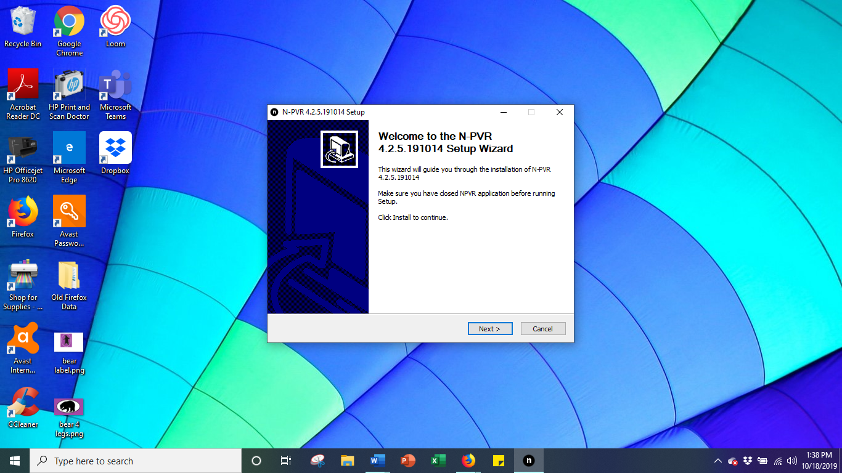Screen dimensions: 842x473
Task: Open File Explorer from the taskbar
Action: coord(348,461)
